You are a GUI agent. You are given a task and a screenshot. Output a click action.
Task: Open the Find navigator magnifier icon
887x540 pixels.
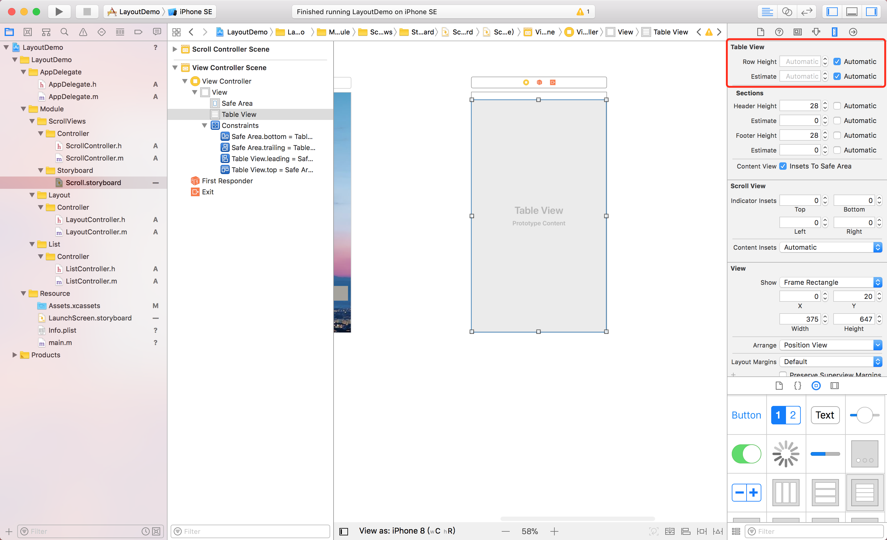[x=64, y=32]
